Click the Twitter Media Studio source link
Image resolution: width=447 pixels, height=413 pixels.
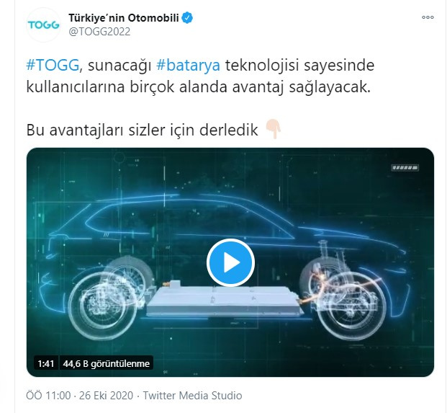(192, 396)
